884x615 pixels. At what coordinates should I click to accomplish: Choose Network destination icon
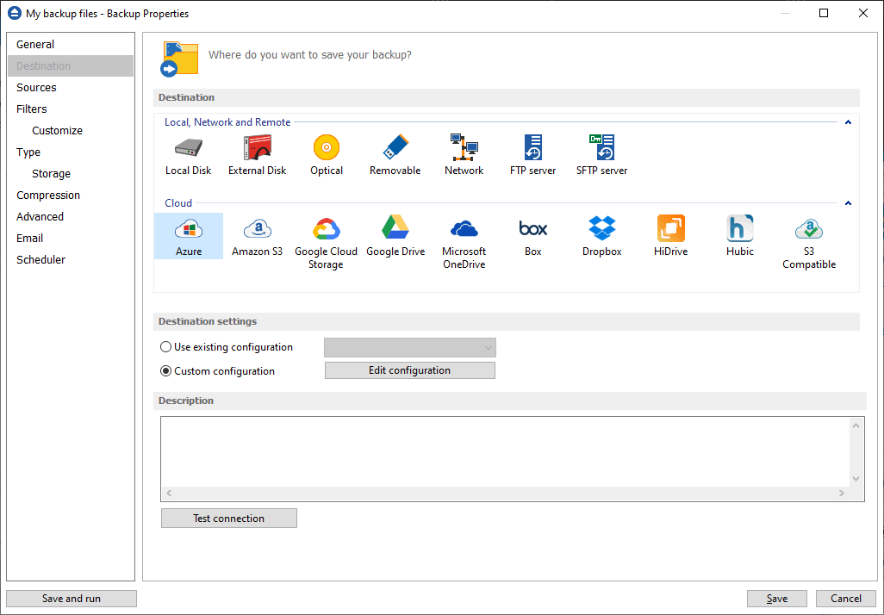tap(464, 155)
